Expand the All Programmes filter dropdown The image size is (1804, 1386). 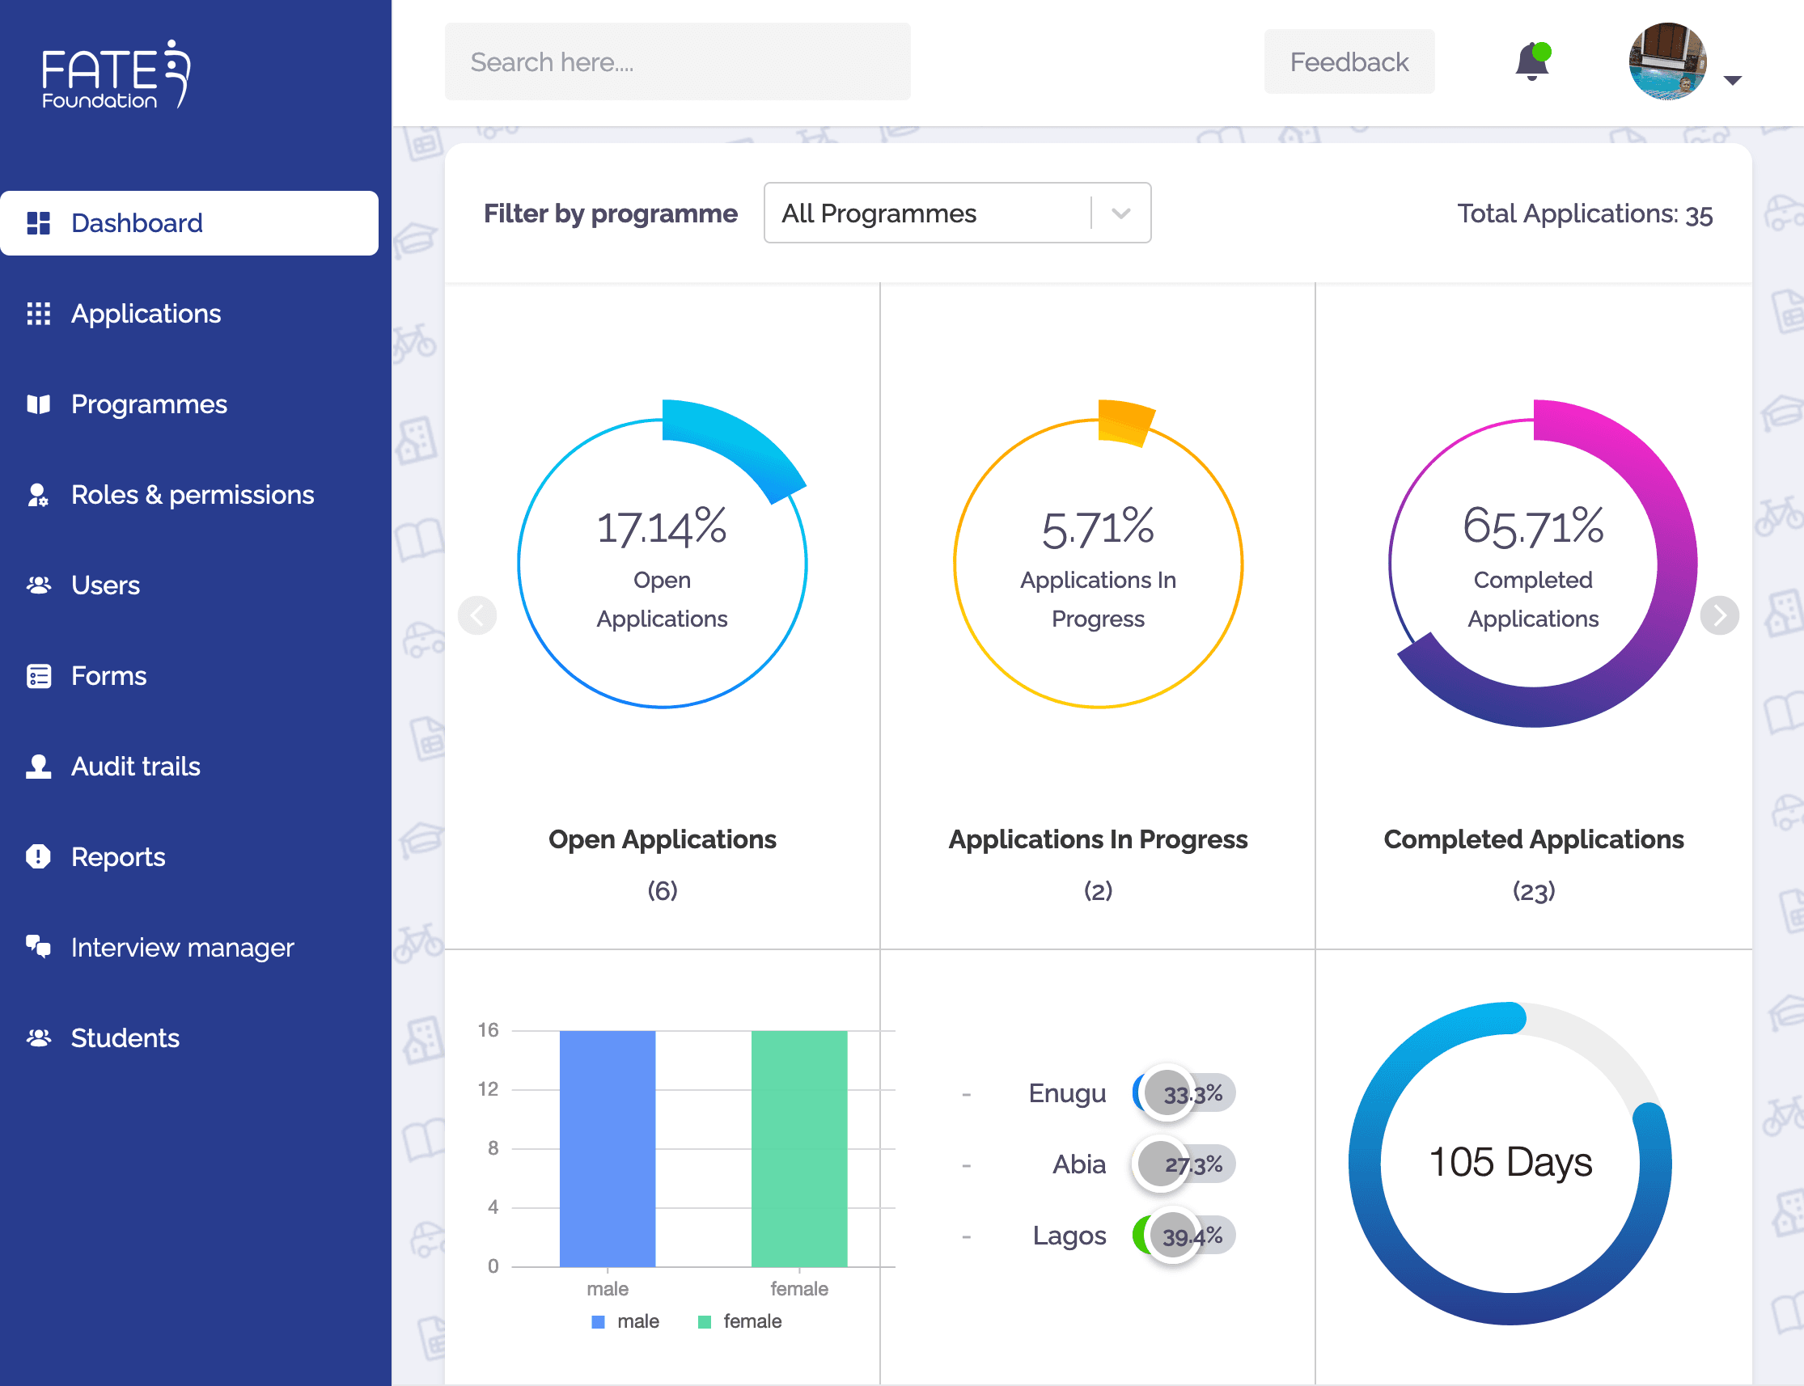coord(957,213)
